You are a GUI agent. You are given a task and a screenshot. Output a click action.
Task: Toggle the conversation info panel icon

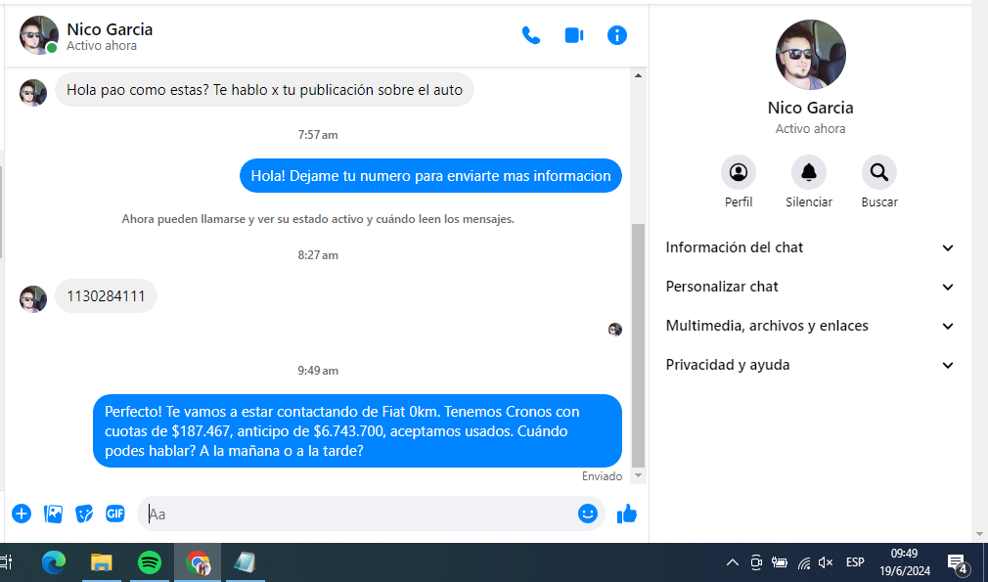tap(617, 35)
